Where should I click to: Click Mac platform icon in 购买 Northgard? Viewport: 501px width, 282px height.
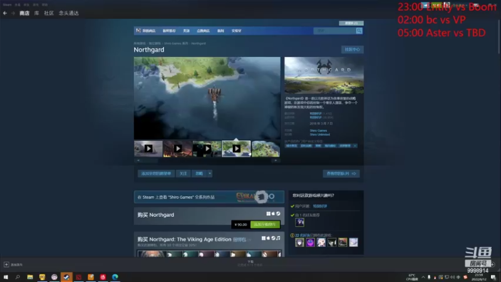tap(273, 214)
